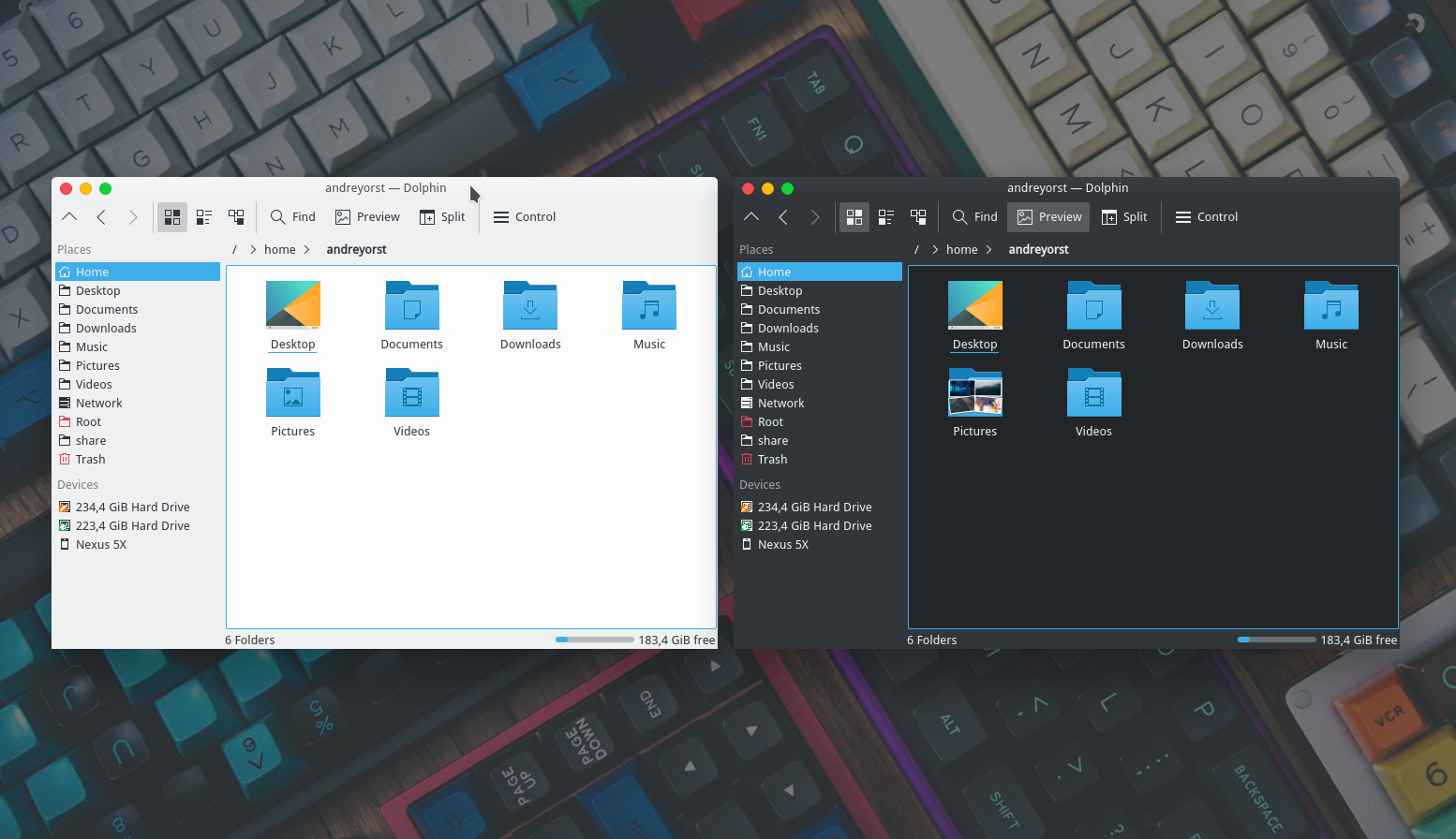The width and height of the screenshot is (1456, 839).
Task: Open Videos folder icon in light window
Action: [x=412, y=392]
